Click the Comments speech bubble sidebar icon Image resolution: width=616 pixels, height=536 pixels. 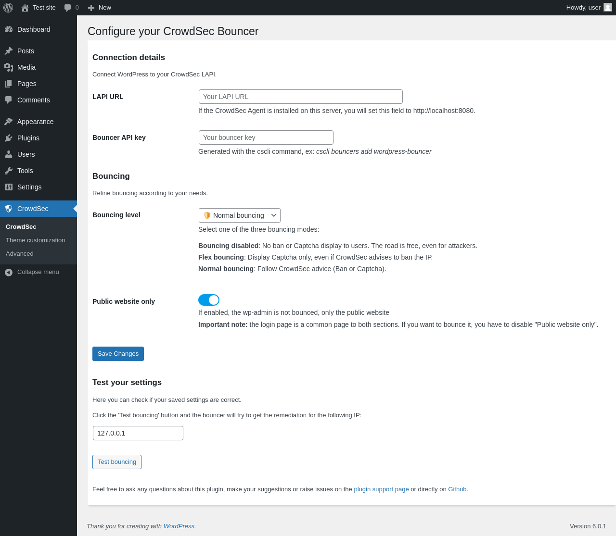click(x=9, y=100)
